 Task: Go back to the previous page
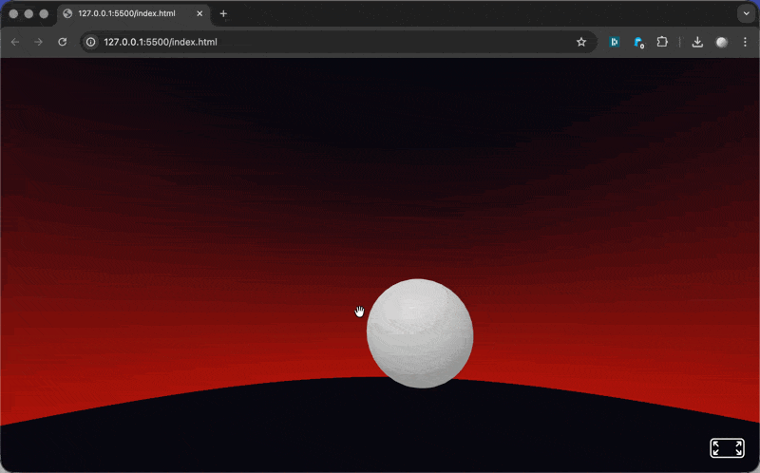(15, 42)
